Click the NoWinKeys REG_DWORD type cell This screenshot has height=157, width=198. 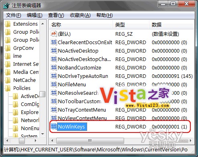[131, 126]
